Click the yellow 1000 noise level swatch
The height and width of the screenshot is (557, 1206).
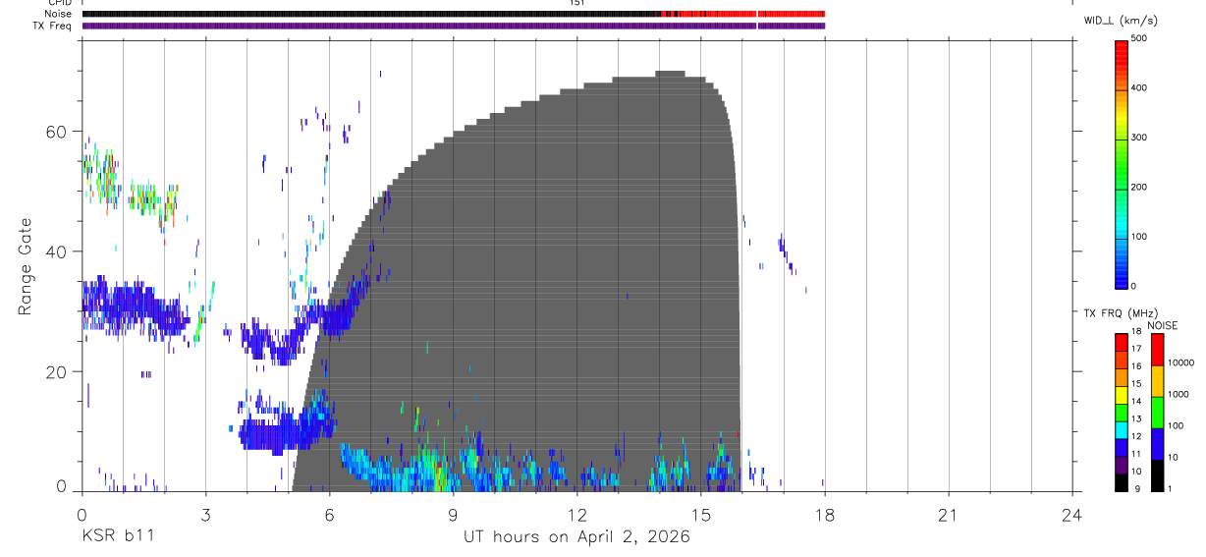(1157, 381)
